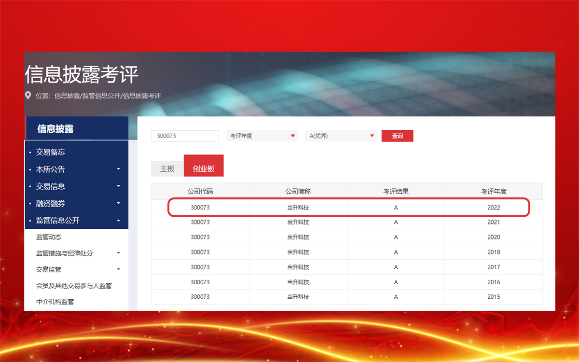Click the 查询 search button
Viewport: 579px width, 362px height.
click(x=397, y=136)
